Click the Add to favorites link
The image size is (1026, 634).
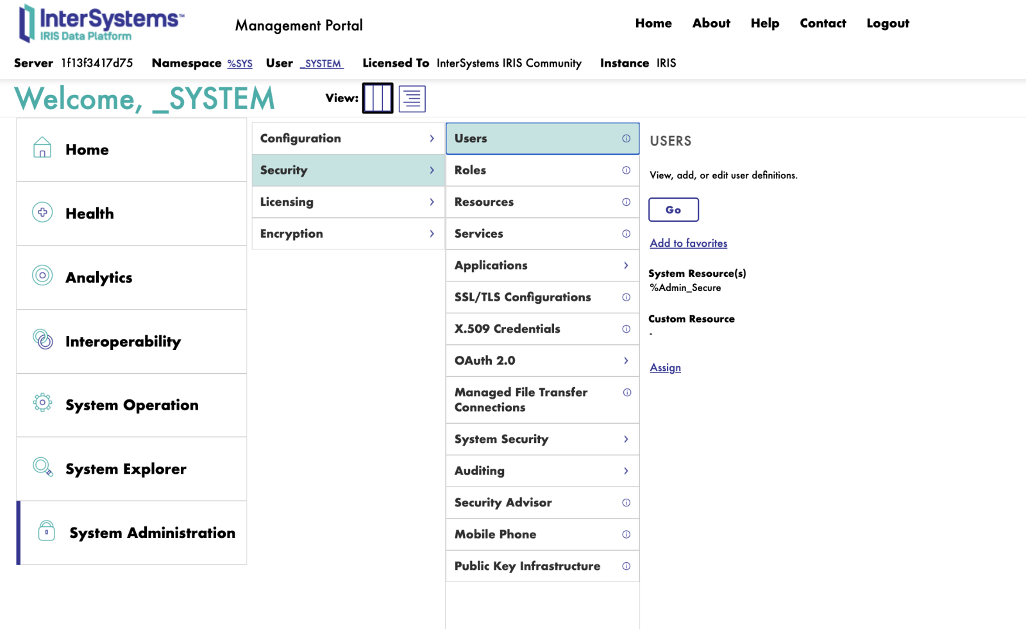(x=688, y=243)
